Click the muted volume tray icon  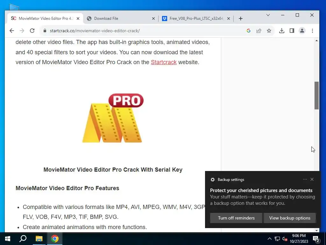tap(285, 239)
